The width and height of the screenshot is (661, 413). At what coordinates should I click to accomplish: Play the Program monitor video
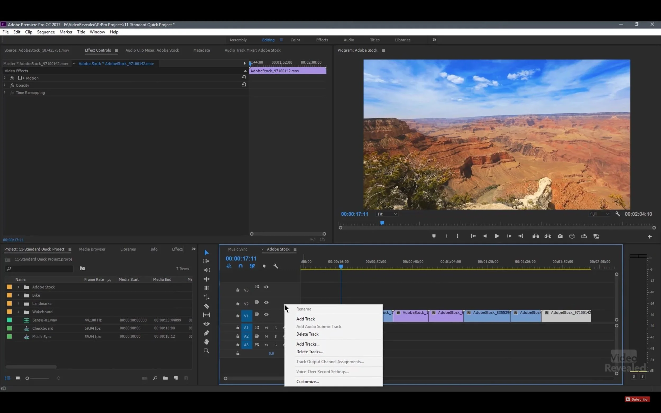pyautogui.click(x=497, y=236)
